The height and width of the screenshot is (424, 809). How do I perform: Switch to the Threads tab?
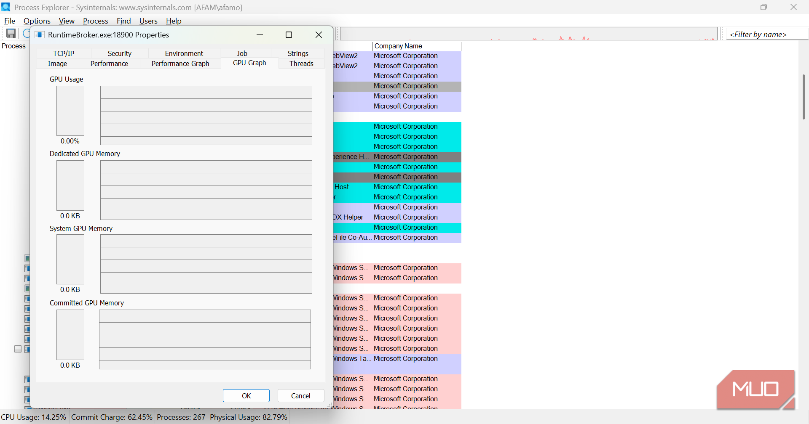coord(301,64)
